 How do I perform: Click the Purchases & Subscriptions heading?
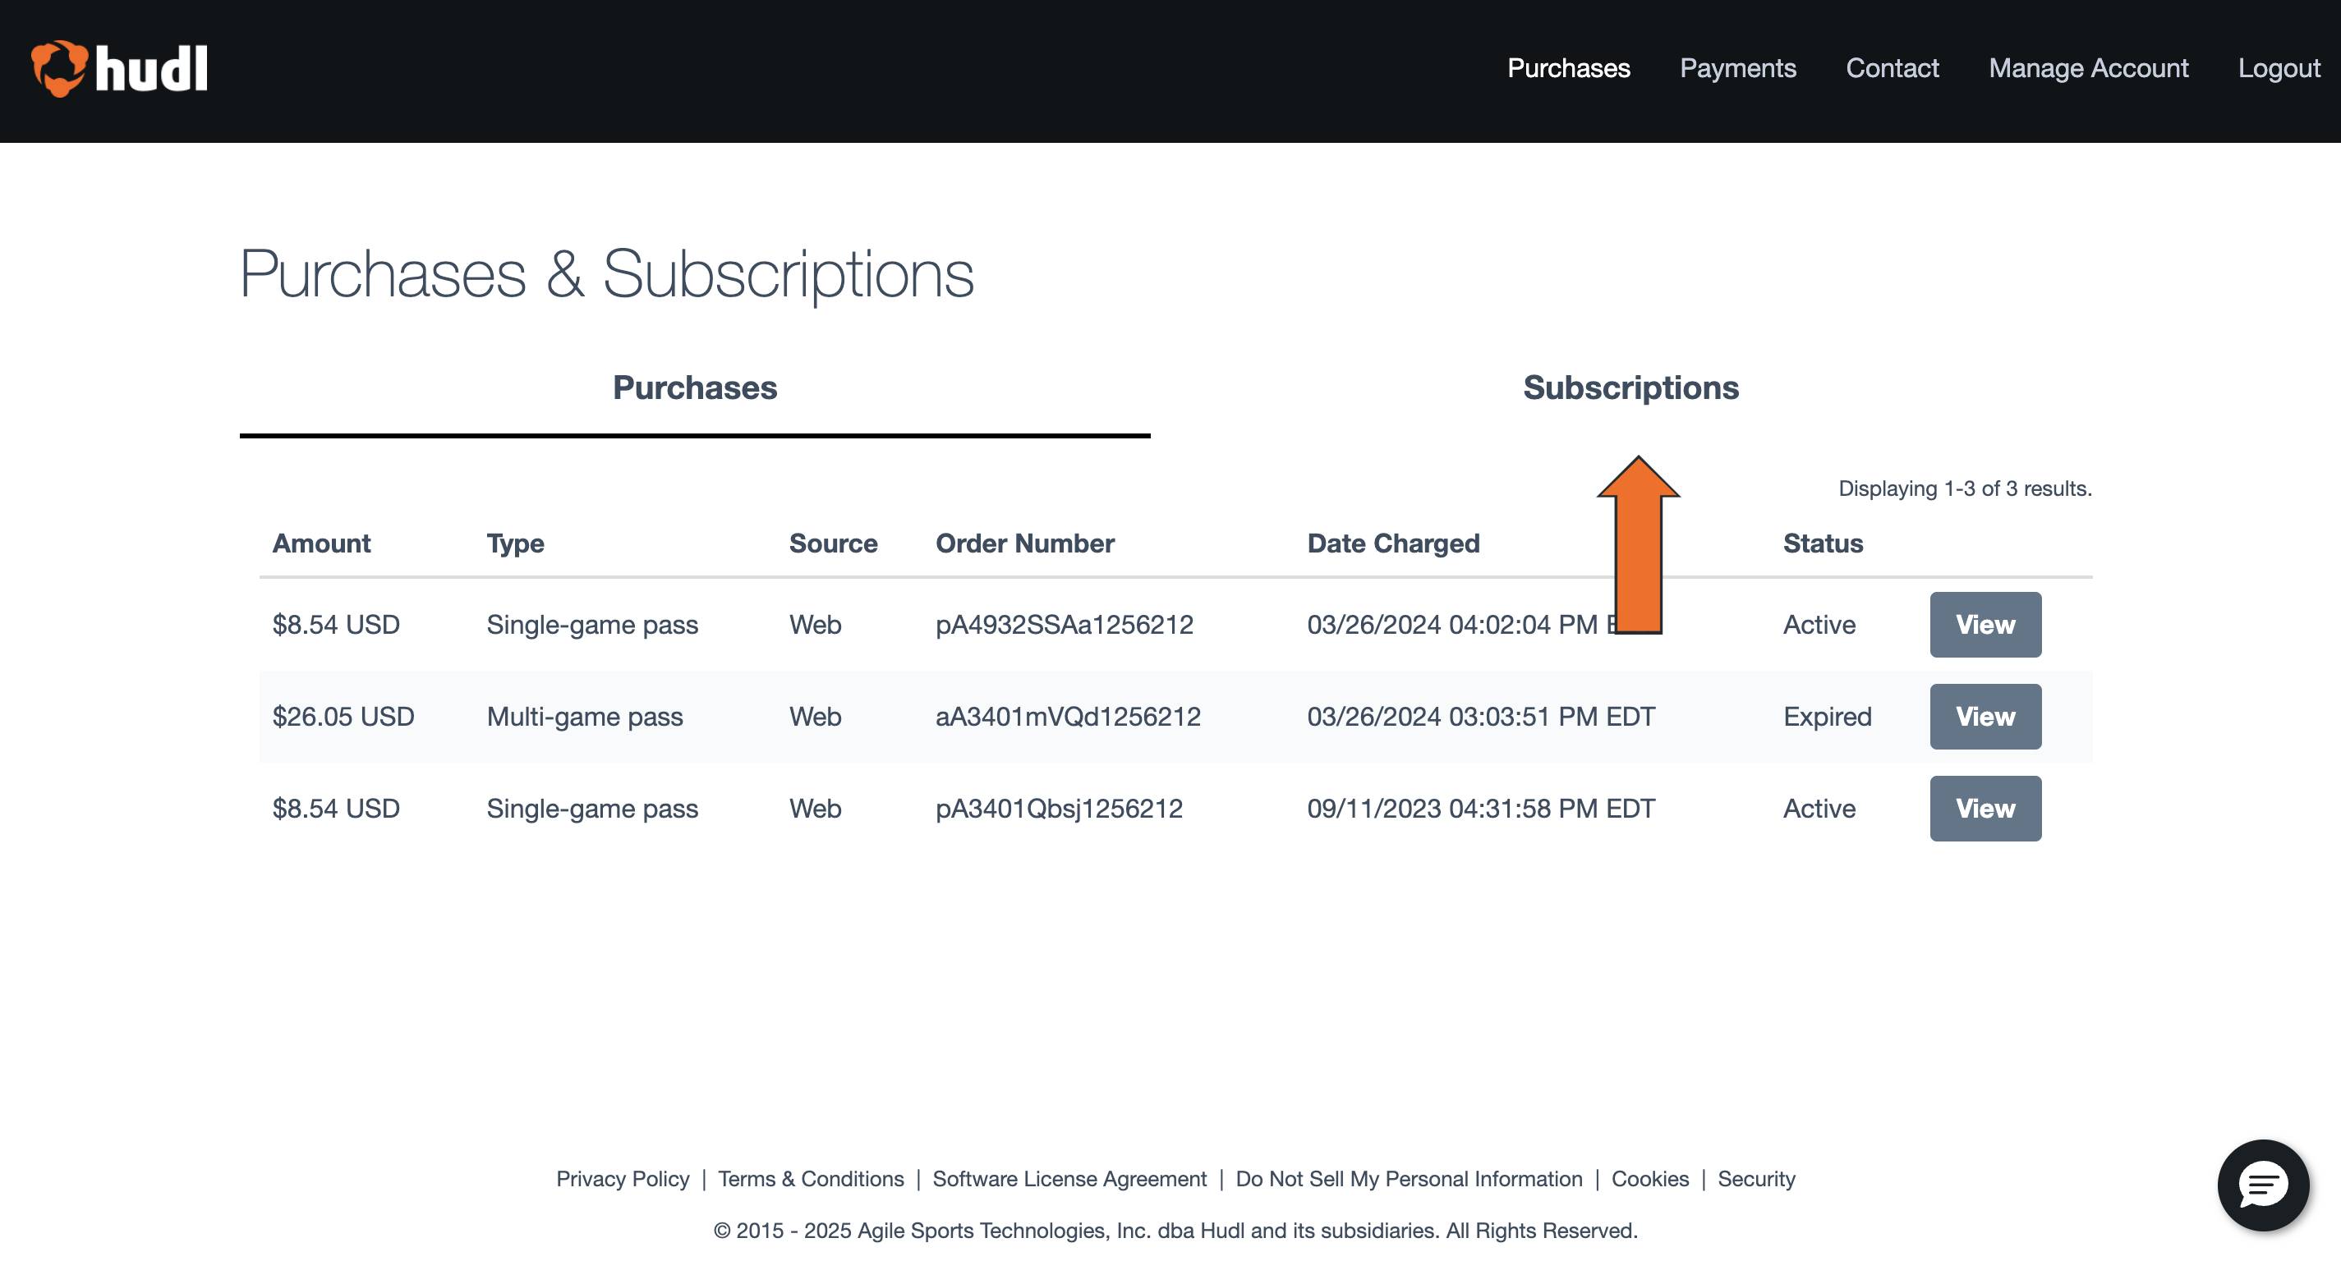606,273
